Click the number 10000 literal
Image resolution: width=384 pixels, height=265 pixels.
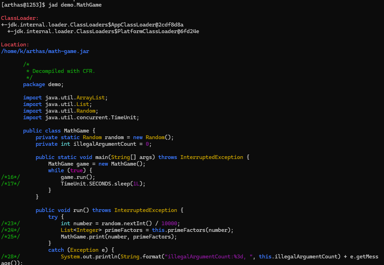tap(169, 224)
